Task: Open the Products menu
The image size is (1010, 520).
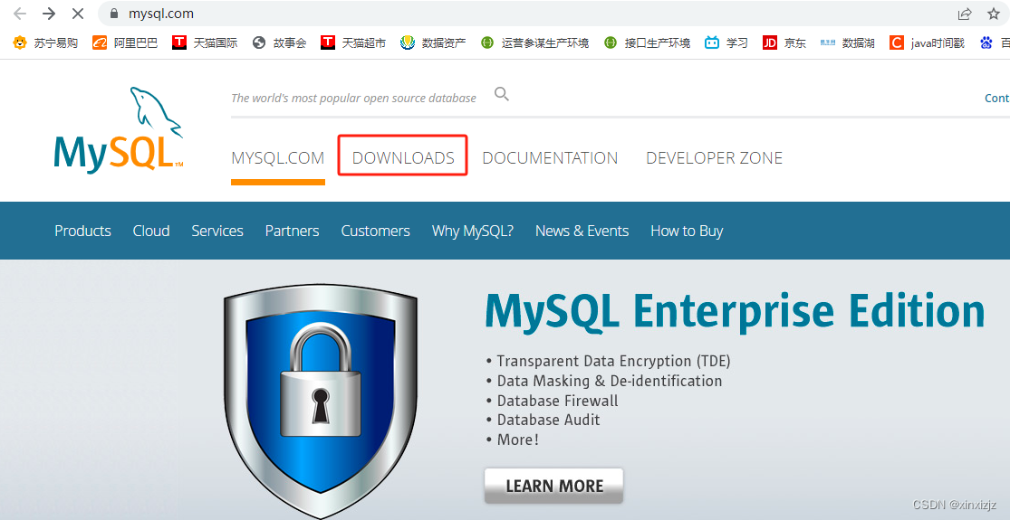Action: tap(82, 231)
